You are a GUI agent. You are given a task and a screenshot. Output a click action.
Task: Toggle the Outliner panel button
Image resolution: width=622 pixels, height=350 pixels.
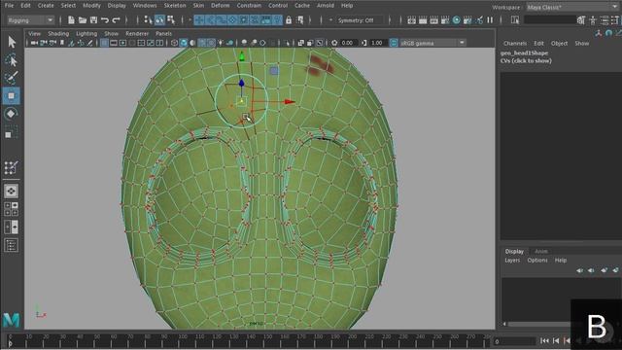click(x=11, y=245)
